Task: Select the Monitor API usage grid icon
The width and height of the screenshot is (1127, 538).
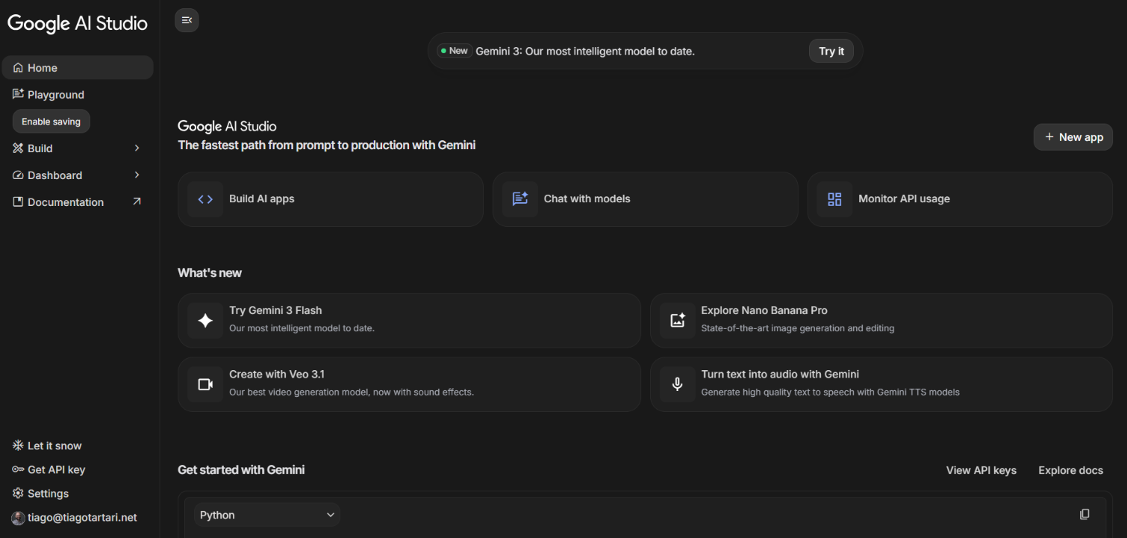Action: 834,198
